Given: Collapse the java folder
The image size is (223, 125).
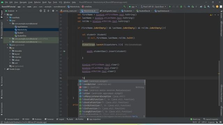Looking at the screenshot, I should point(8,20).
